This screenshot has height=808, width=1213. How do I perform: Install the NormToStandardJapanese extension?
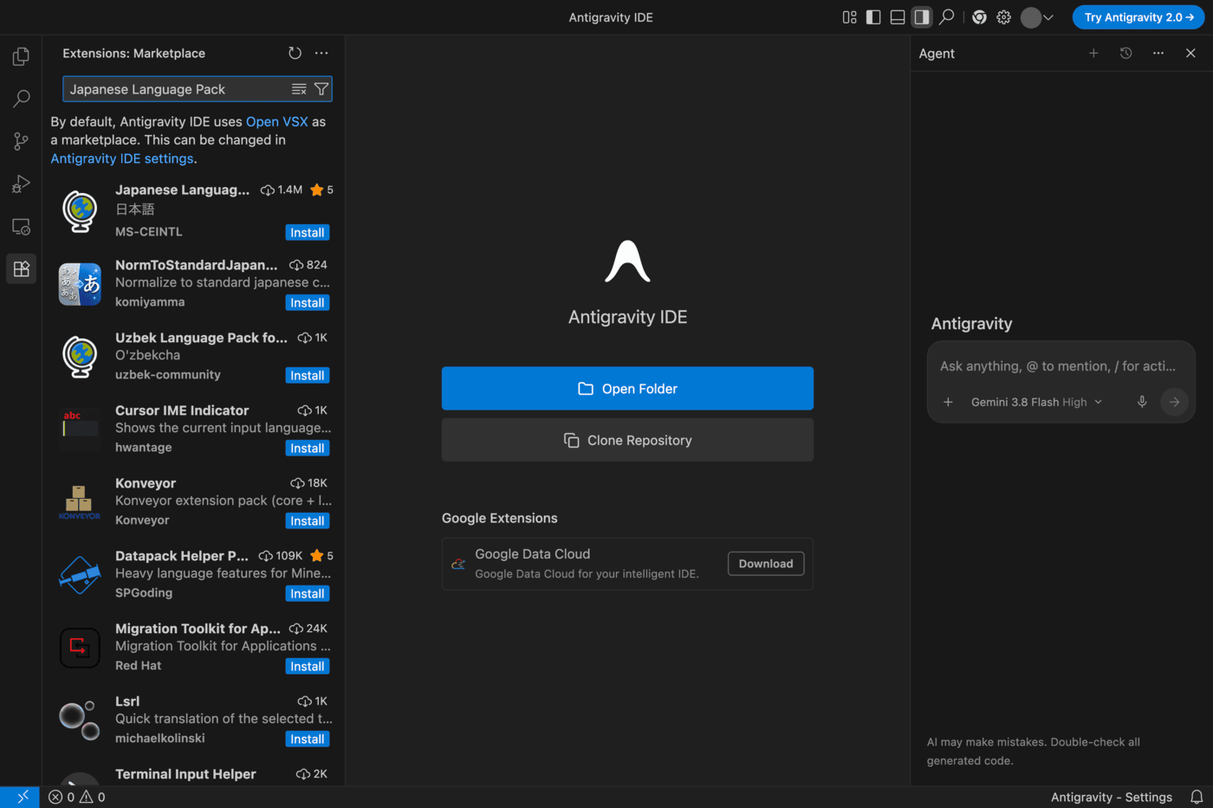[308, 302]
